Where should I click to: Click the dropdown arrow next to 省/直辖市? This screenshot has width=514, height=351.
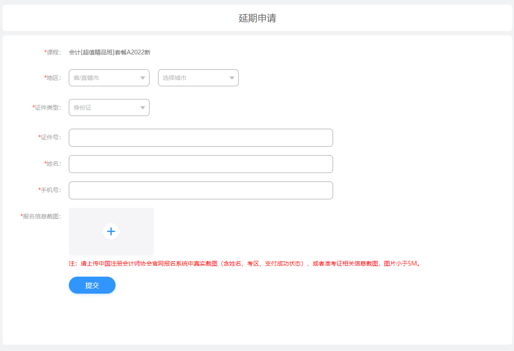point(143,78)
